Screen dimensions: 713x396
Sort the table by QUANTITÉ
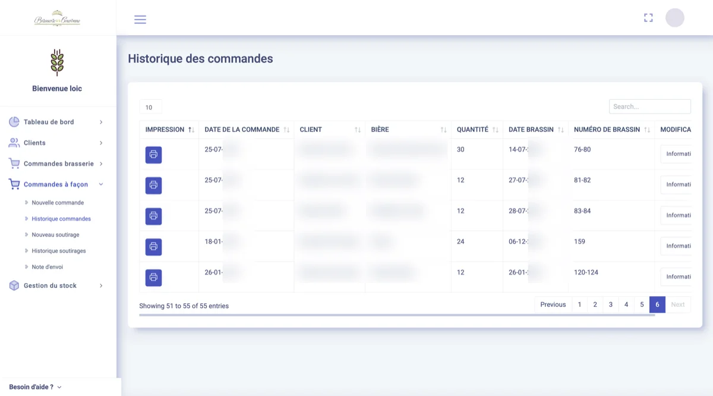tap(495, 129)
